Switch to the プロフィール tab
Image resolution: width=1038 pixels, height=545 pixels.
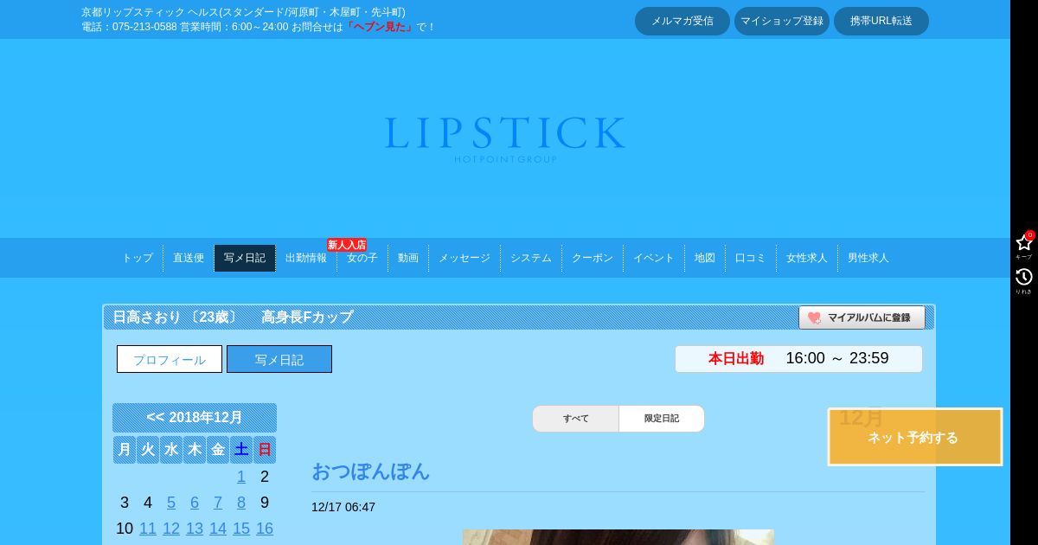[x=170, y=359]
